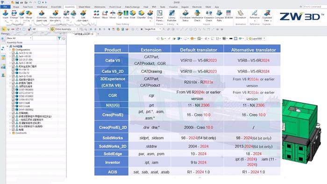Launch the 3D BOM tool

(x=228, y=14)
